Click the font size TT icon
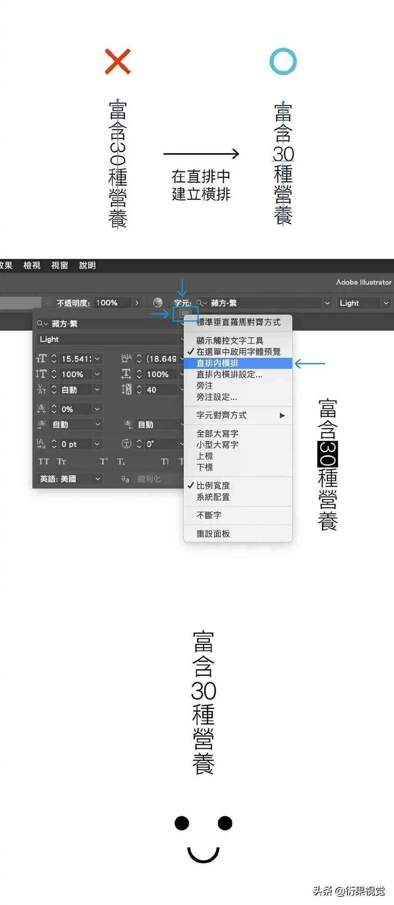 tap(41, 359)
